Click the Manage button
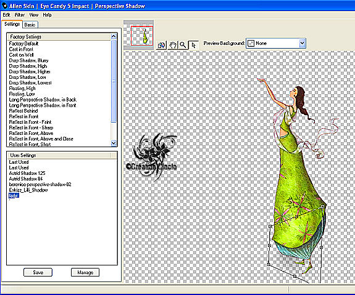This screenshot has height=295, width=355. (85, 272)
